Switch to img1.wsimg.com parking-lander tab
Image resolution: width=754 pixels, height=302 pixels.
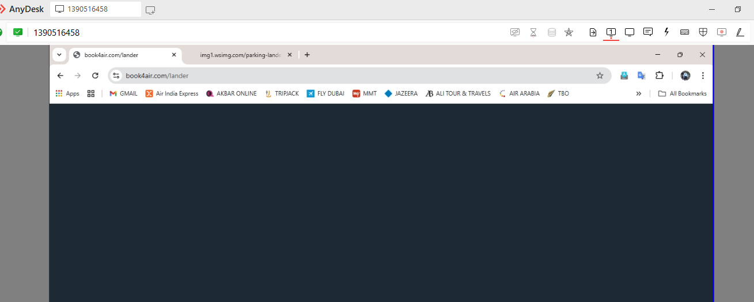[x=240, y=55]
